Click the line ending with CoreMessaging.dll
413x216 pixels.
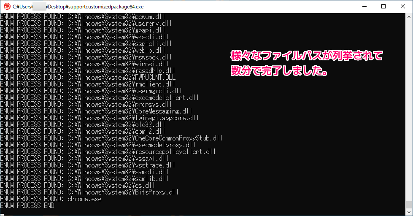96,111
